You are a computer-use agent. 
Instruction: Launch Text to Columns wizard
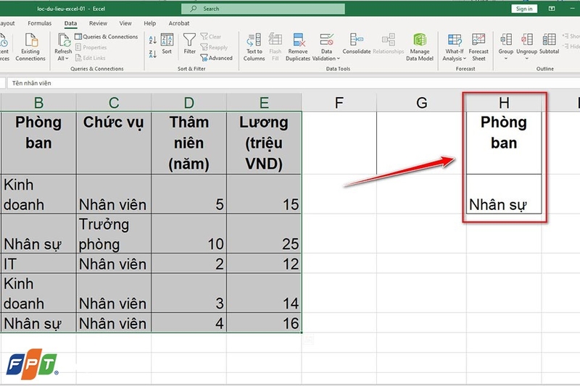tap(254, 47)
